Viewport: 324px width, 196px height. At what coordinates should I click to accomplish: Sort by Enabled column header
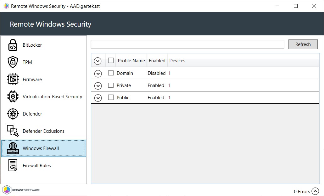click(157, 61)
